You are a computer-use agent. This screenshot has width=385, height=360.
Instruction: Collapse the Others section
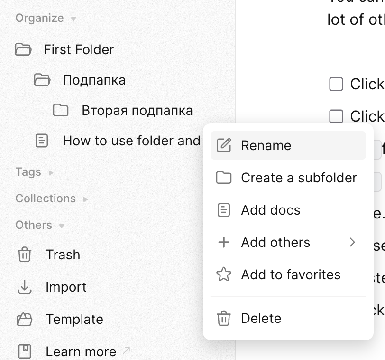point(62,226)
